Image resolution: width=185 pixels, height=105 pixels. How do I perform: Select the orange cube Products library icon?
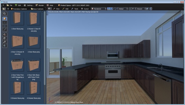coord(5,19)
